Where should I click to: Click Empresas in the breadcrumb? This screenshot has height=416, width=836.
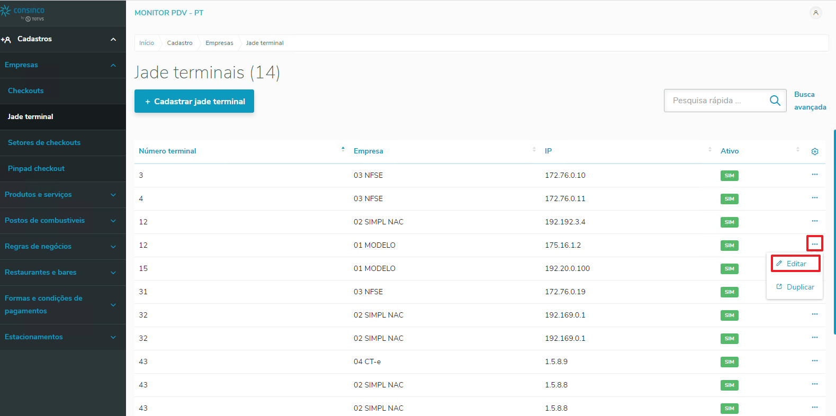coord(219,43)
